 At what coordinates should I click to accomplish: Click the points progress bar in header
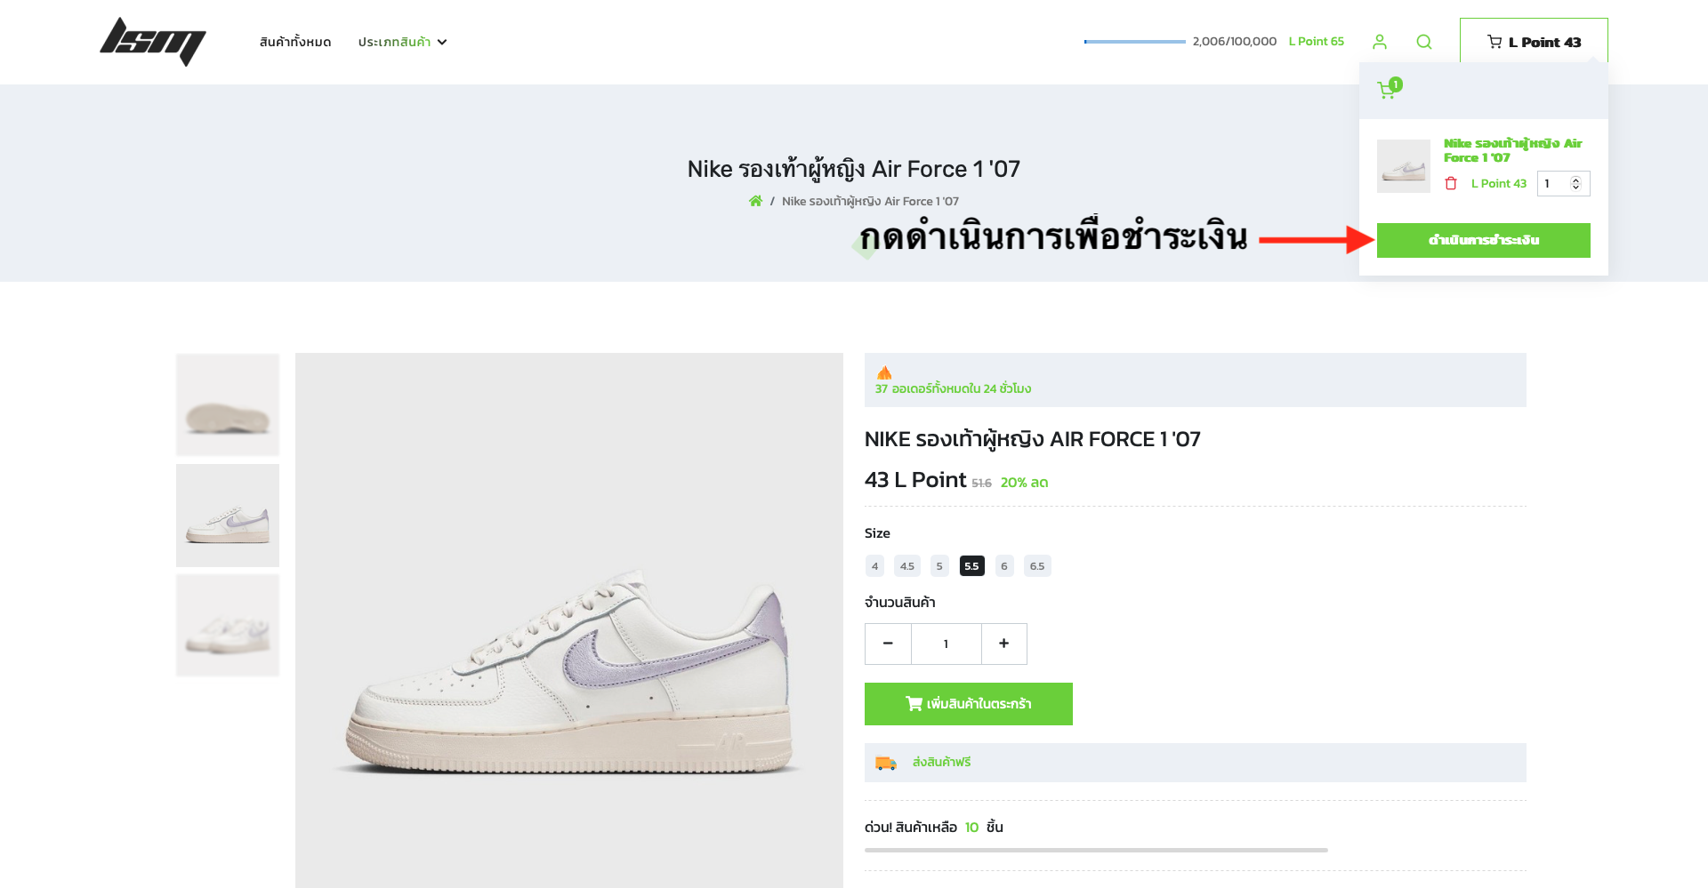pyautogui.click(x=1134, y=42)
